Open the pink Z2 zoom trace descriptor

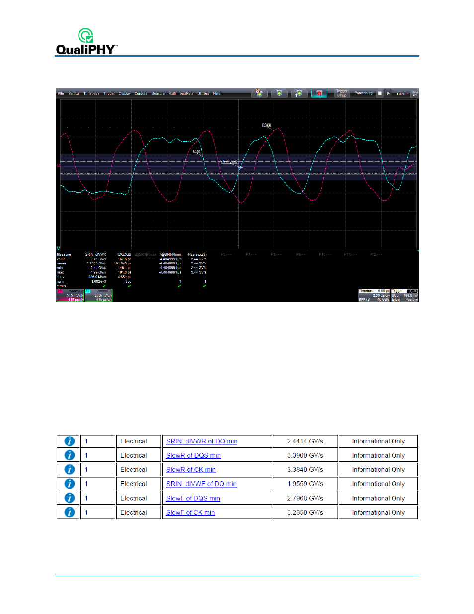pyautogui.click(x=70, y=295)
